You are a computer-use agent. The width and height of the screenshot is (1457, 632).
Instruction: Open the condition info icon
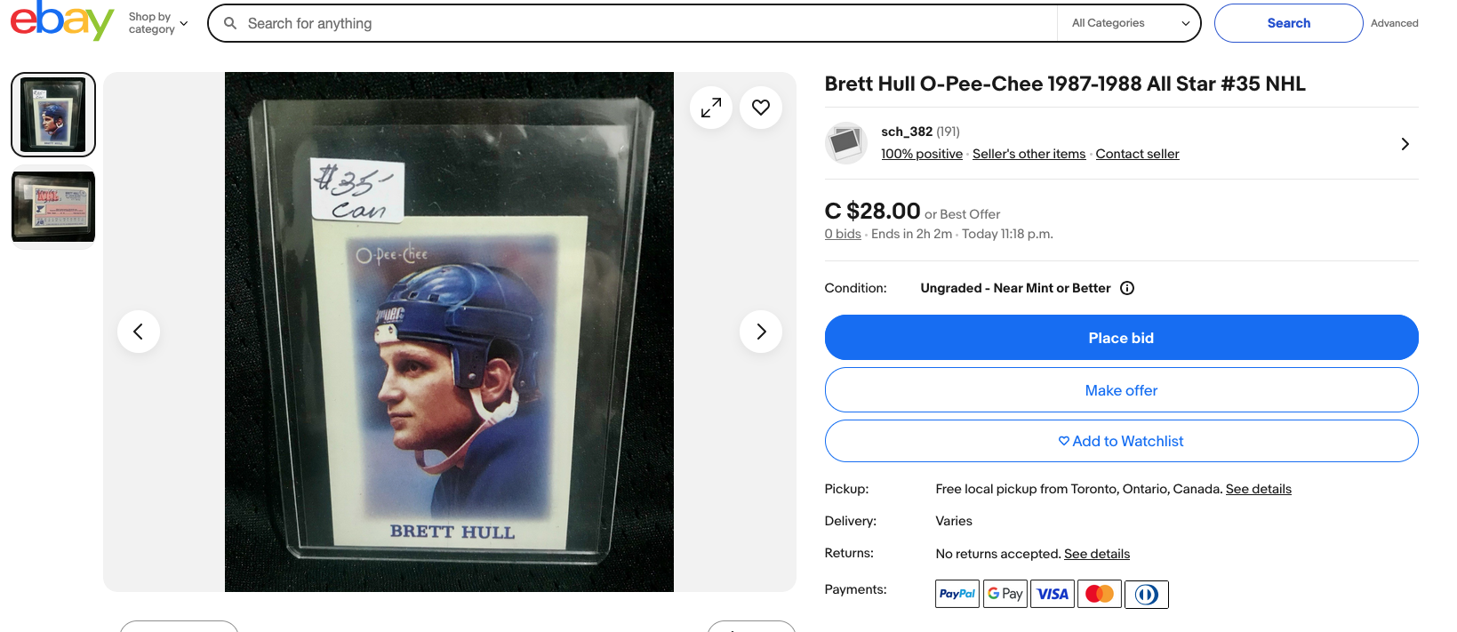tap(1127, 288)
